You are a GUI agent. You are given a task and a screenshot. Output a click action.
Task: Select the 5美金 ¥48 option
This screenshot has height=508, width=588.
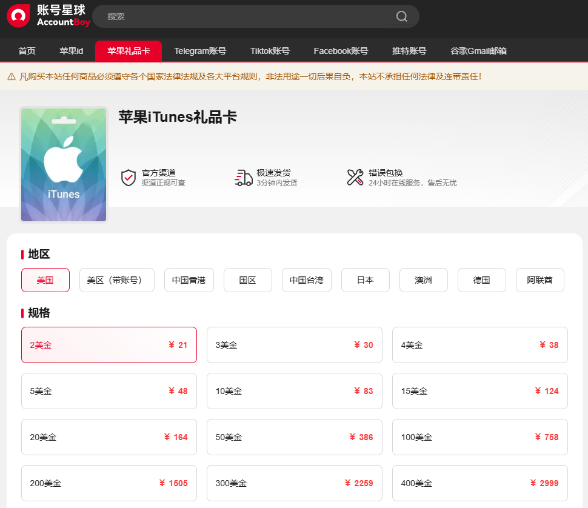(x=109, y=391)
